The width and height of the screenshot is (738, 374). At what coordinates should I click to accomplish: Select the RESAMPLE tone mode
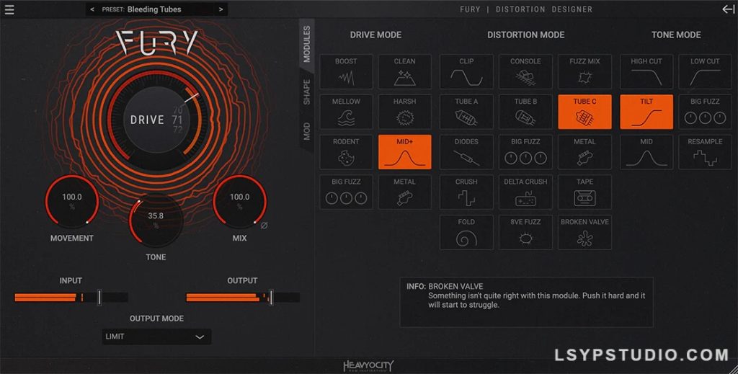(x=705, y=152)
